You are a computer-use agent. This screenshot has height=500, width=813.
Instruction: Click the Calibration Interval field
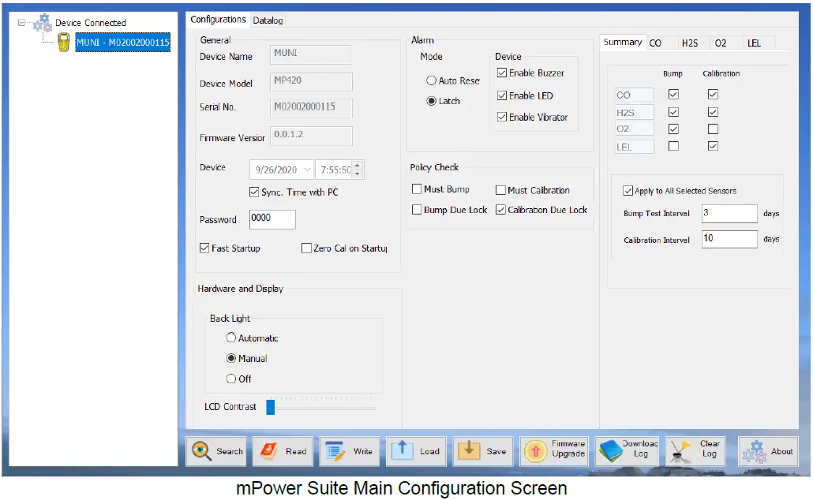[729, 239]
